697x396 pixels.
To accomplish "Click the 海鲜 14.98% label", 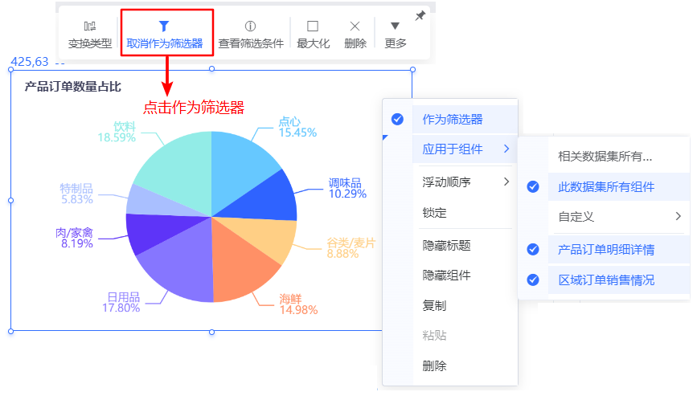I will 299,304.
